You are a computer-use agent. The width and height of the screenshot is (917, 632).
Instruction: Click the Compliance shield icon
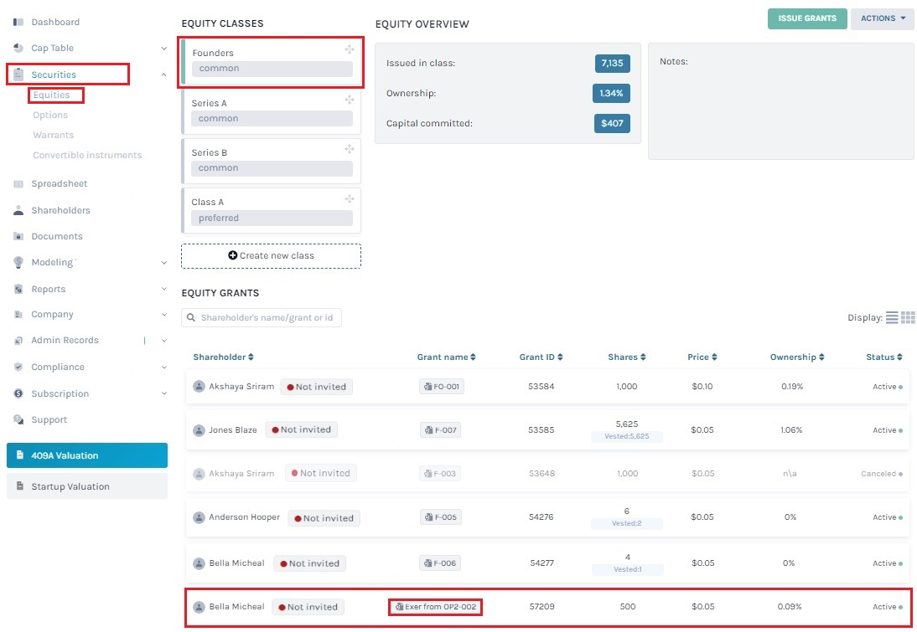18,367
